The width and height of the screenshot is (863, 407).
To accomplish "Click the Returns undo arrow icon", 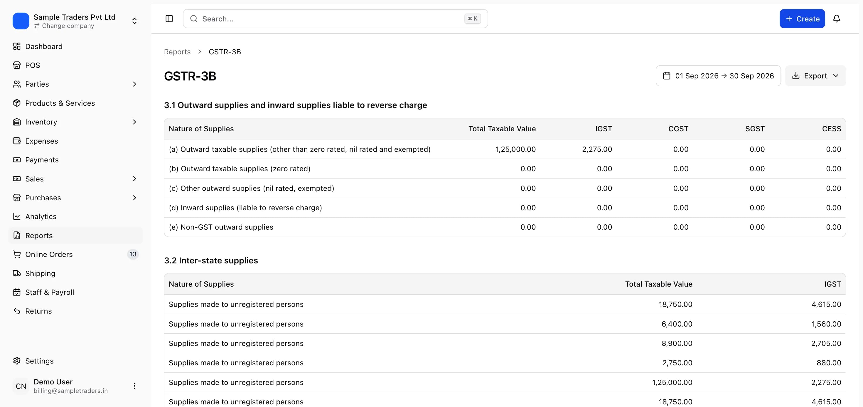I will click(x=17, y=311).
